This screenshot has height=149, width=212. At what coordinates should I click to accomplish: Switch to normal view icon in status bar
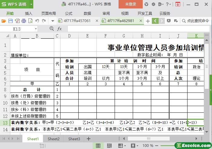(x=98, y=146)
